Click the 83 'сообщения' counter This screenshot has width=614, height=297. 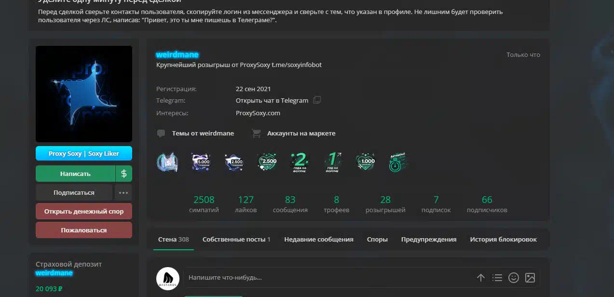(290, 204)
